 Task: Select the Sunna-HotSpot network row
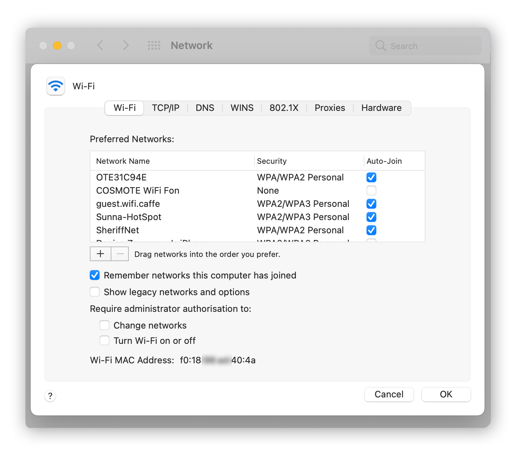click(x=174, y=217)
